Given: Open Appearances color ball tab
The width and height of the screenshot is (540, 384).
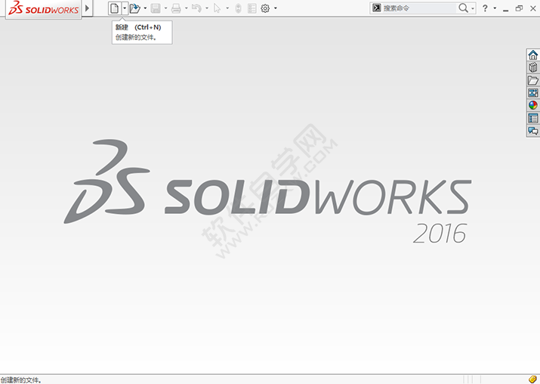Looking at the screenshot, I should coord(532,106).
